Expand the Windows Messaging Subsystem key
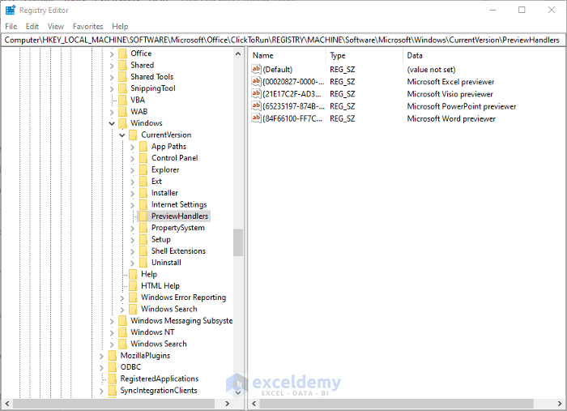The width and height of the screenshot is (567, 411). tap(112, 321)
